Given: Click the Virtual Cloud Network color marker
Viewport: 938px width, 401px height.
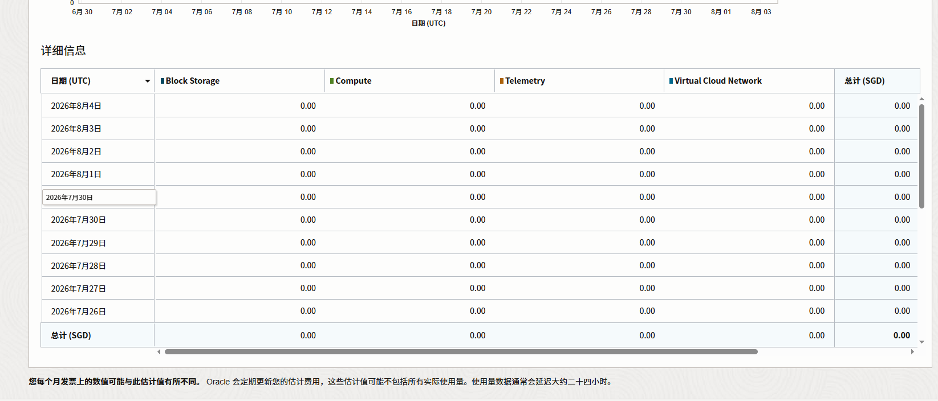Looking at the screenshot, I should 671,81.
